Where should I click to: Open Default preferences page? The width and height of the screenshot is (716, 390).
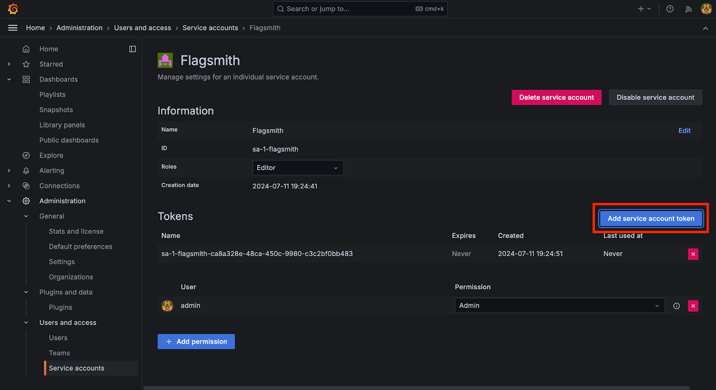(81, 247)
